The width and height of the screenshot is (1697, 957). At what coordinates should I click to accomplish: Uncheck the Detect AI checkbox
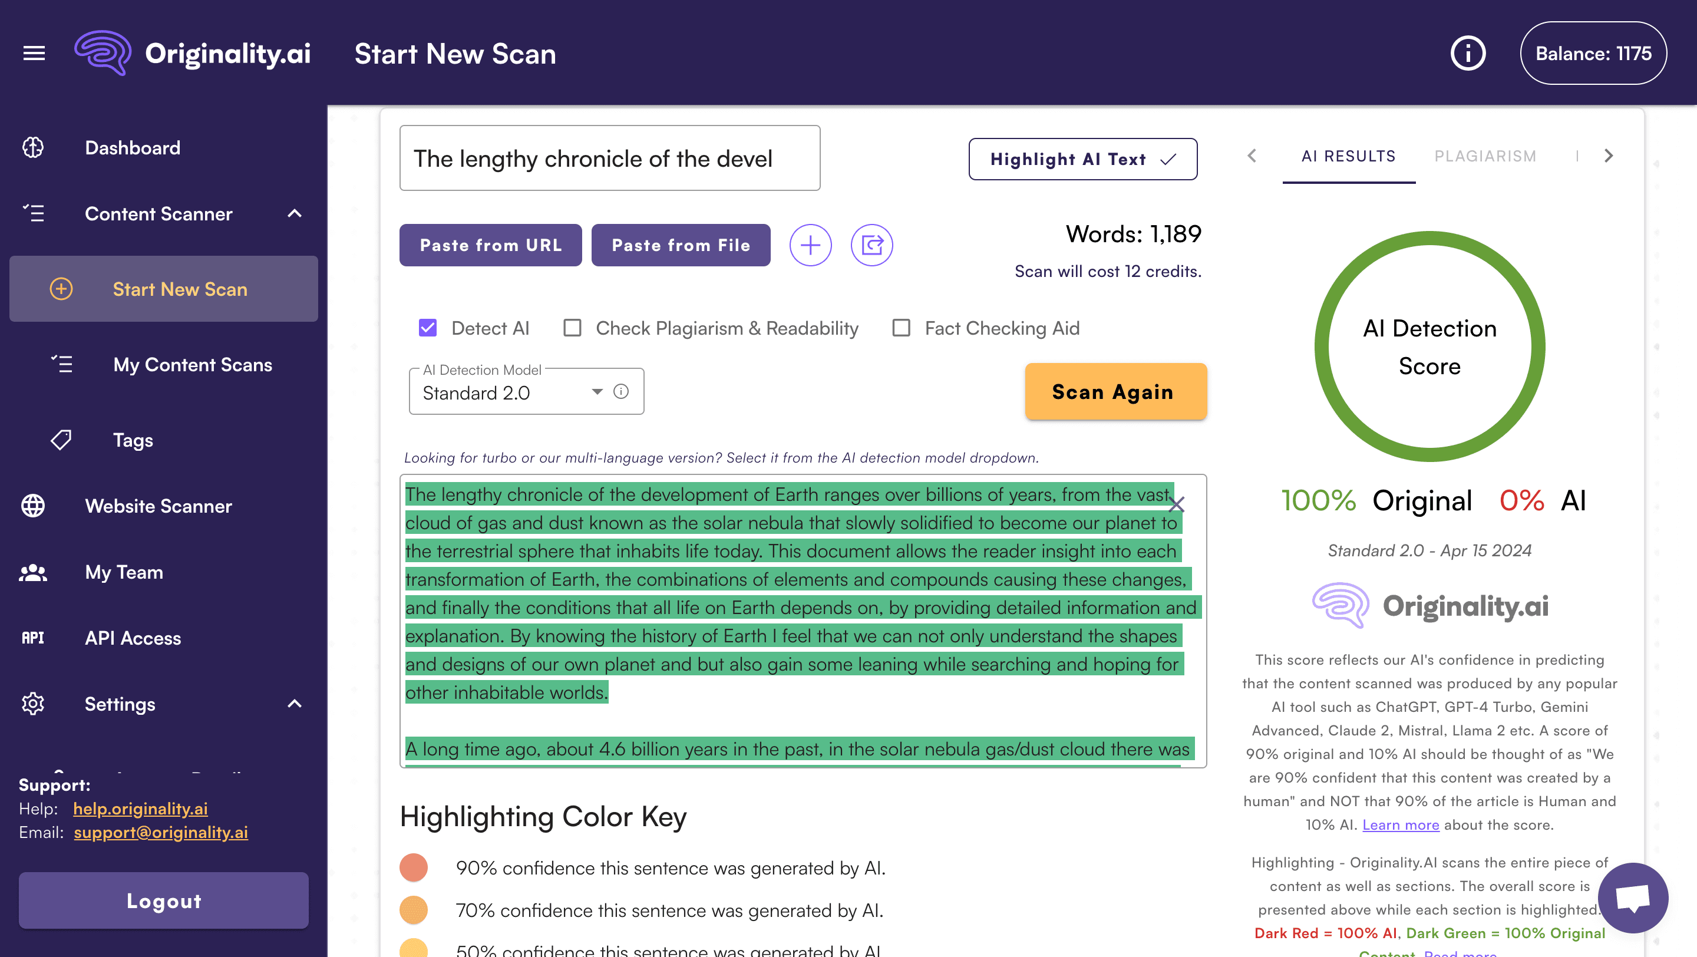tap(428, 328)
